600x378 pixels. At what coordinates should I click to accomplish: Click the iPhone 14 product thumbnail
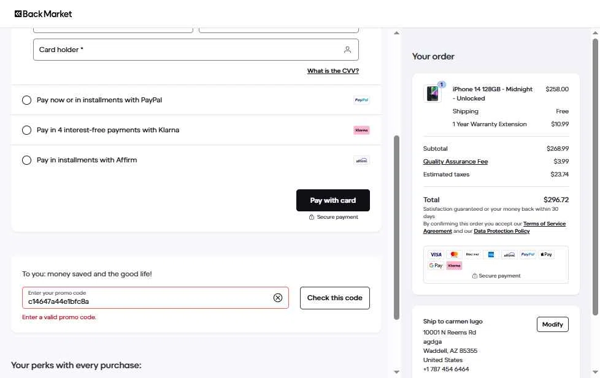coord(433,93)
